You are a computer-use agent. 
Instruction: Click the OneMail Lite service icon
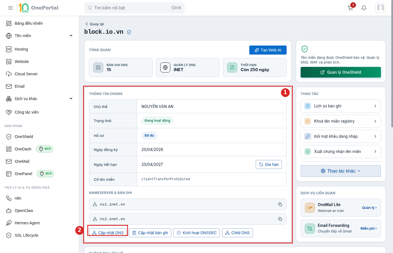click(310, 208)
